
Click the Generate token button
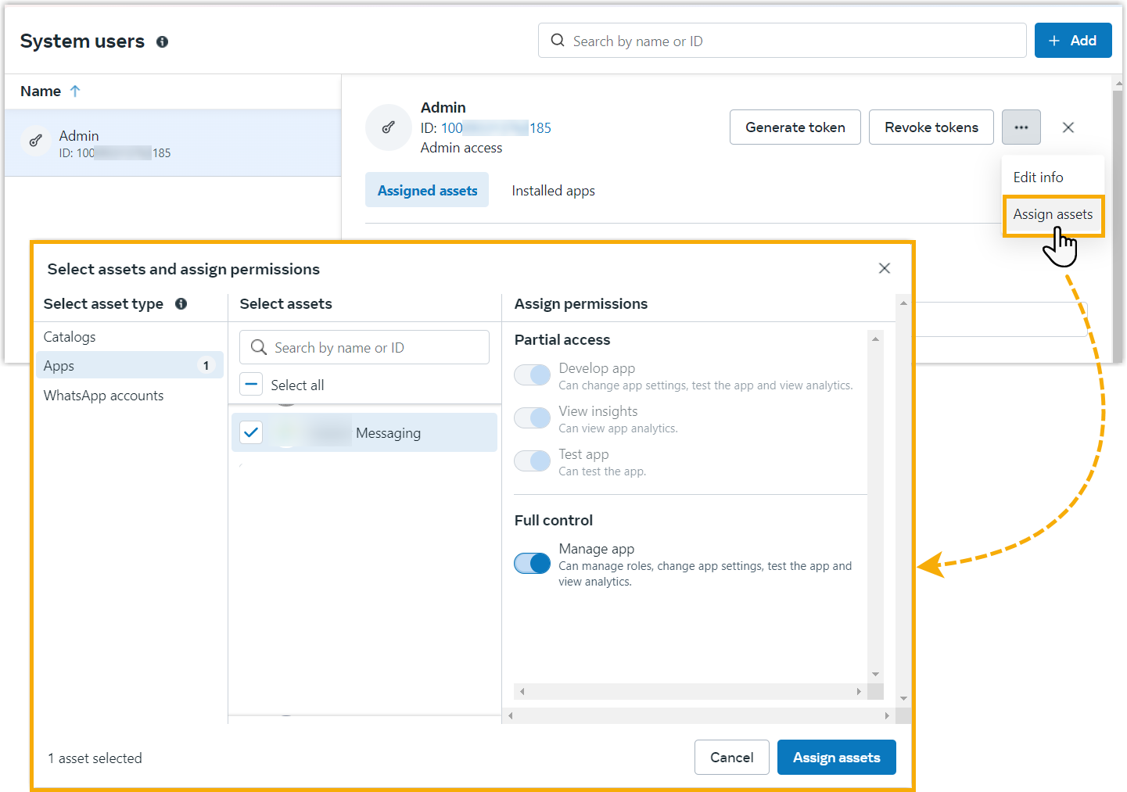click(795, 127)
